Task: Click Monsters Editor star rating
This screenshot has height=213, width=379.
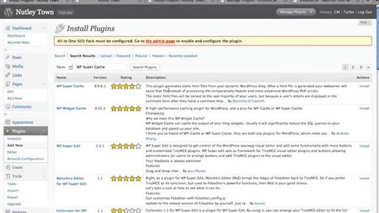Action: [126, 179]
